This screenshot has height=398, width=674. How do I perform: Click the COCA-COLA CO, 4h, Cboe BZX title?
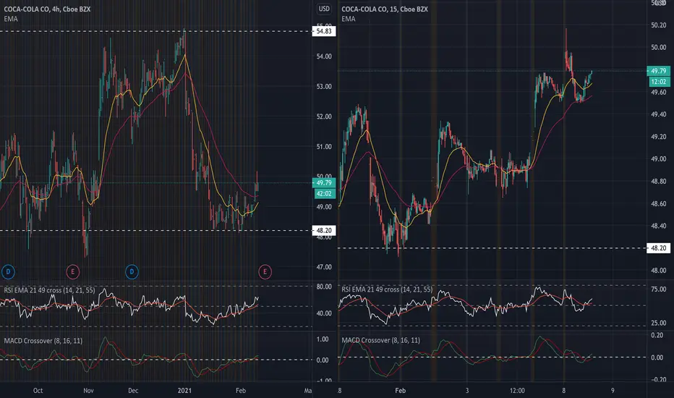(47, 9)
